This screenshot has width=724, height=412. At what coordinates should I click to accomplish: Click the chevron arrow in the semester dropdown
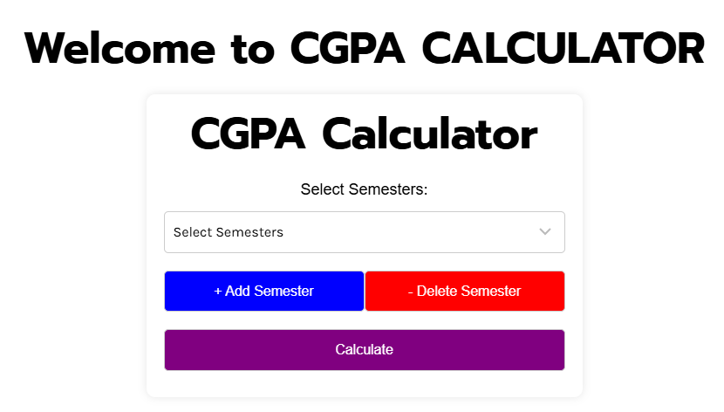[x=545, y=232]
